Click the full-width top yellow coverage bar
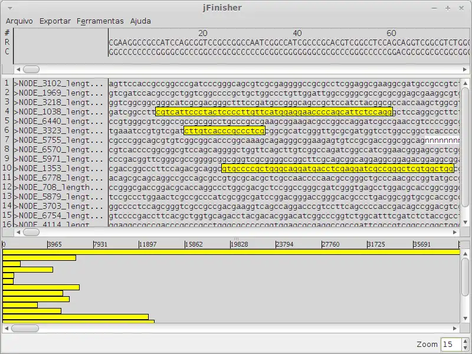472x354 pixels. [x=231, y=252]
